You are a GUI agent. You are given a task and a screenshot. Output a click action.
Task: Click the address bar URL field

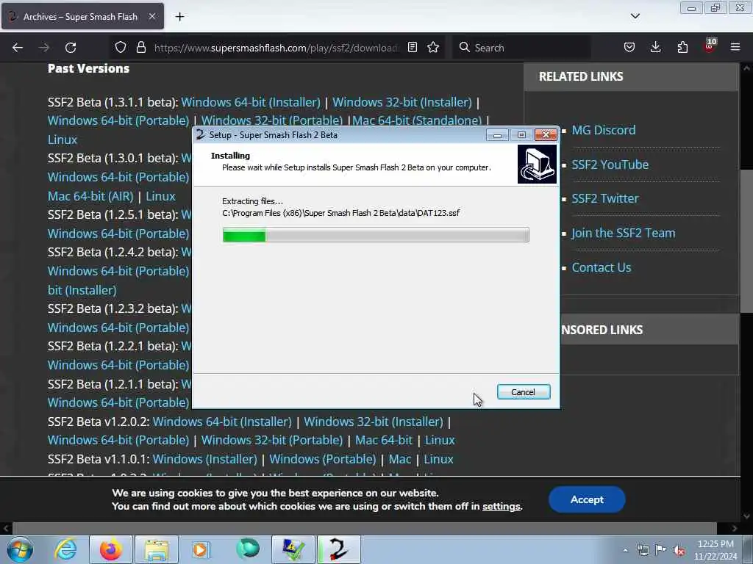pyautogui.click(x=276, y=48)
